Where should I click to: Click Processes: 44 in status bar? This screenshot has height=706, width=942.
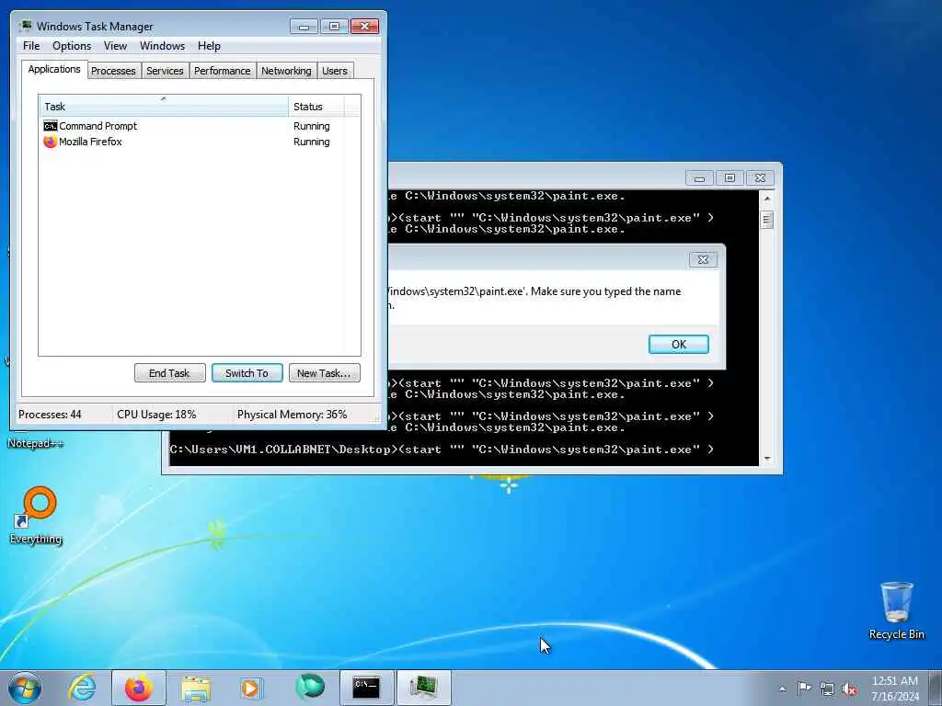click(50, 415)
